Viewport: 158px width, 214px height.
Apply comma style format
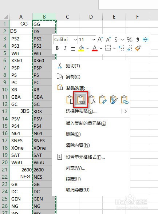tap(138, 40)
